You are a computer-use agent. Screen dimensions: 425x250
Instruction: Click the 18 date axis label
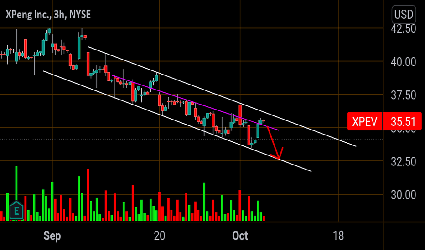coord(338,236)
